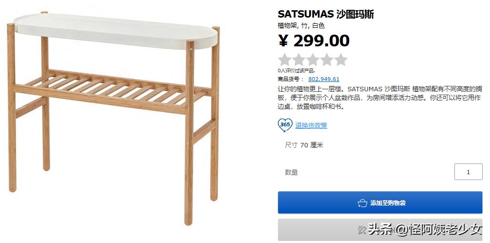The image size is (490, 243).
Task: Rate the product one star
Action: [284, 60]
